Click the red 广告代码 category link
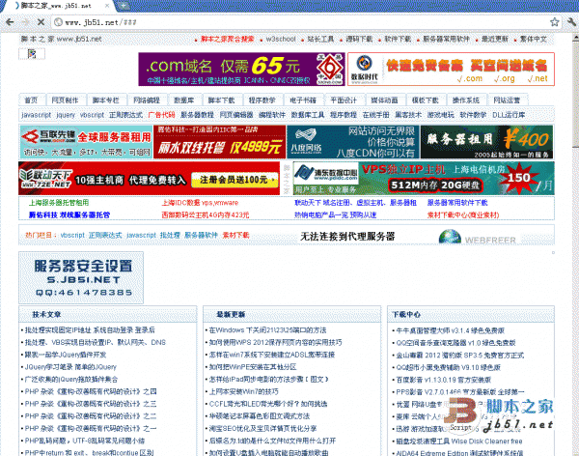The height and width of the screenshot is (456, 579). (161, 115)
